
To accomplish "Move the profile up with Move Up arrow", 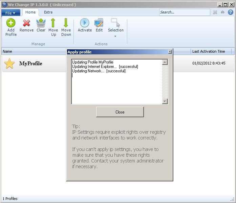I will click(x=53, y=27).
